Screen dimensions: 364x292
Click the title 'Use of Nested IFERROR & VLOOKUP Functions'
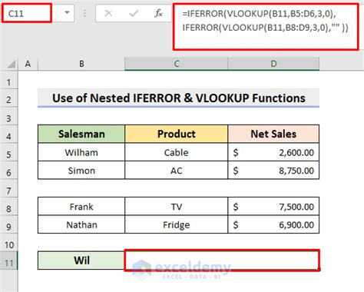pyautogui.click(x=178, y=98)
